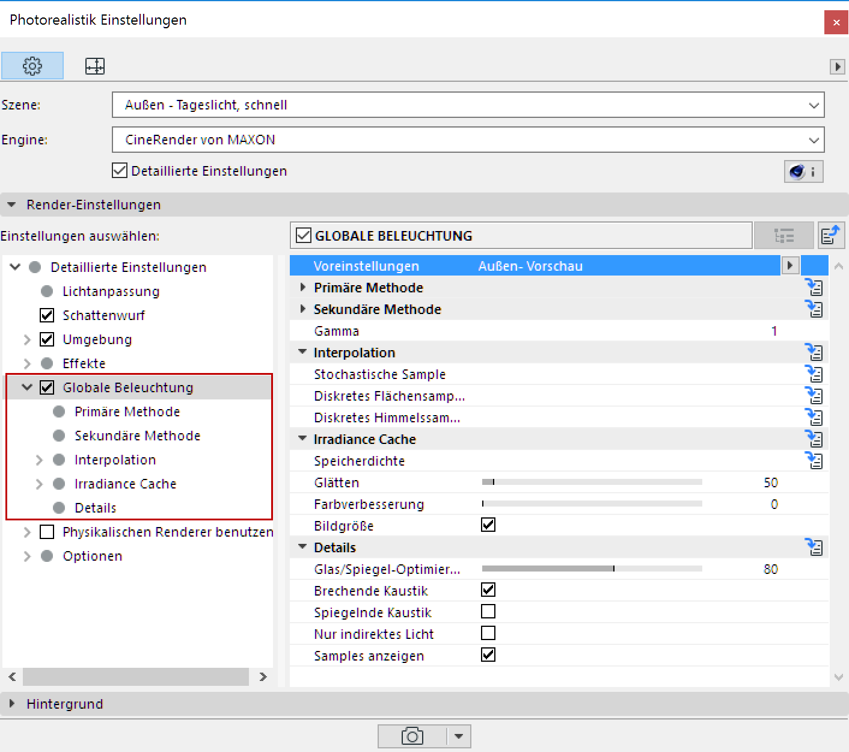Image resolution: width=849 pixels, height=752 pixels.
Task: Click the Gamma value field
Action: click(x=774, y=331)
